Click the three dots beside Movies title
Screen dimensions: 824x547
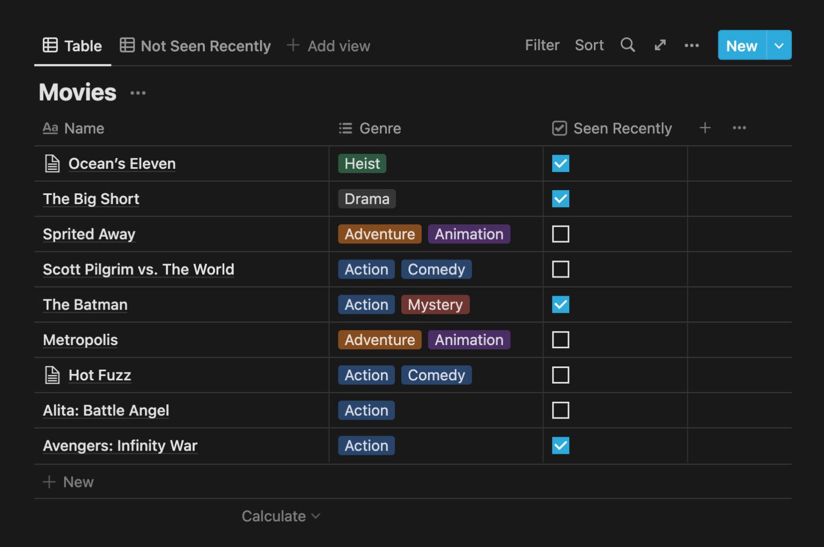click(x=138, y=93)
